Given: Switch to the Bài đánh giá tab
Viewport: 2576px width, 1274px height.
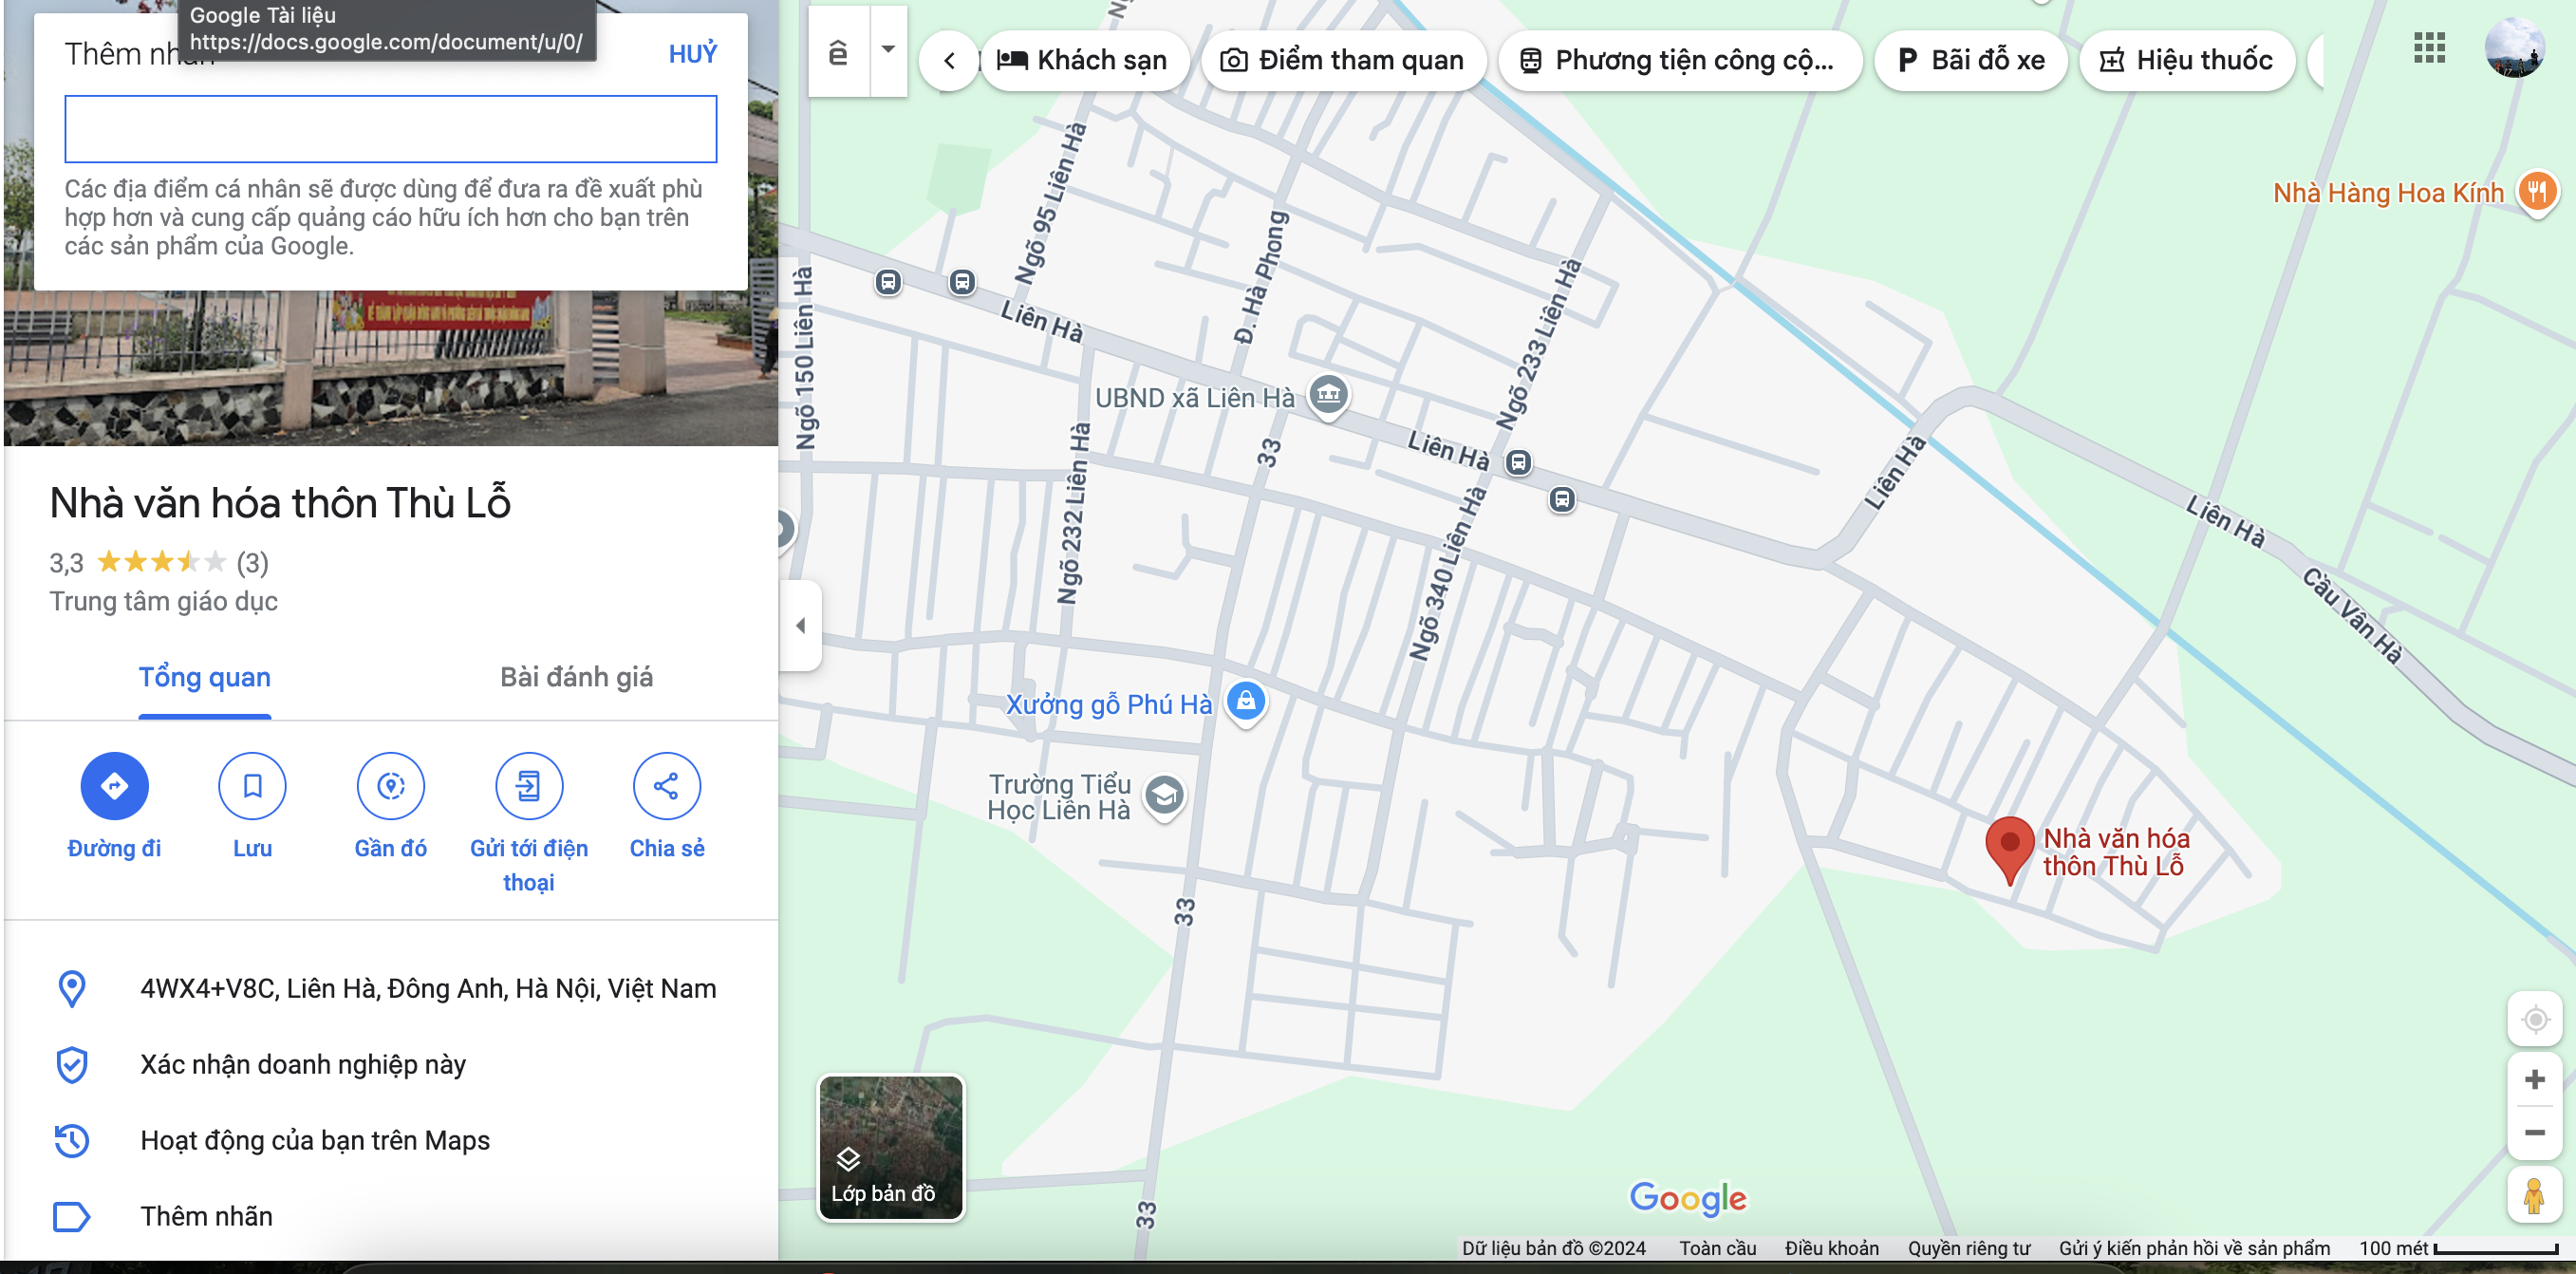Looking at the screenshot, I should (576, 677).
